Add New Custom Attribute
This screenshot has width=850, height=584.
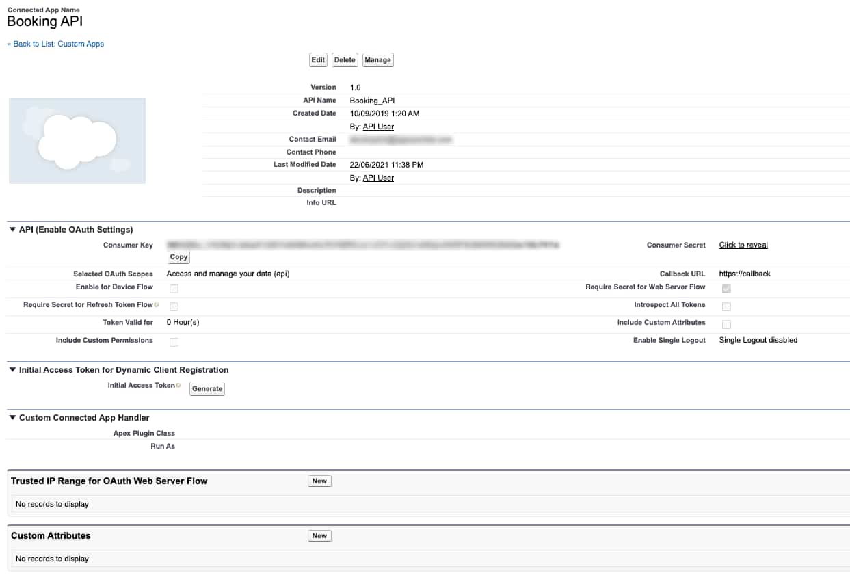[x=319, y=536]
